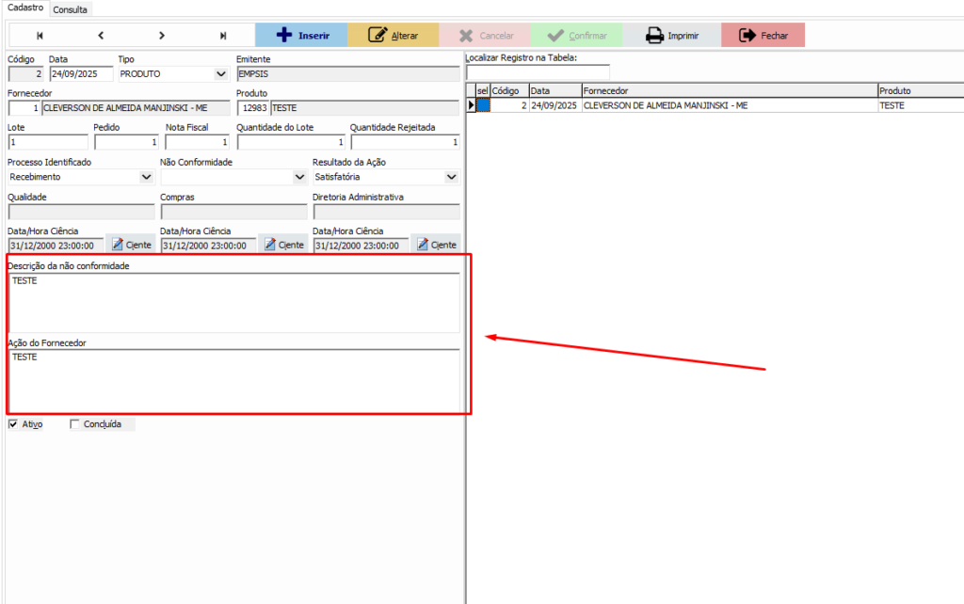Click the Inserir plus button
The height and width of the screenshot is (604, 964).
[x=300, y=36]
